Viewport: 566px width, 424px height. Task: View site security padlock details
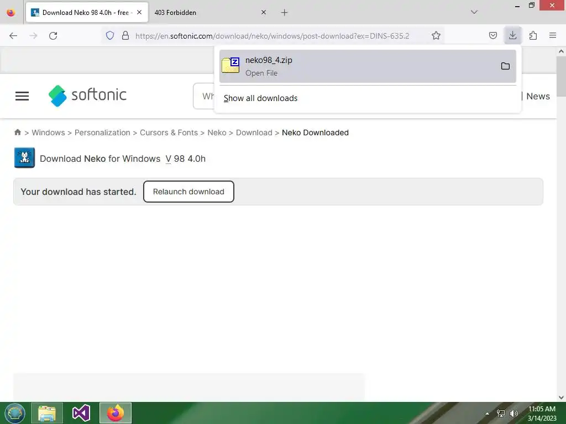tap(125, 36)
